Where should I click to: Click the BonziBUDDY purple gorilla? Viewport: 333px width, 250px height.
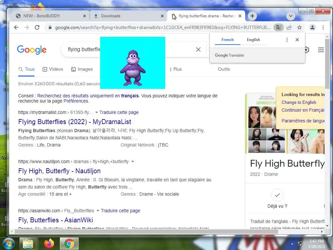(x=133, y=68)
